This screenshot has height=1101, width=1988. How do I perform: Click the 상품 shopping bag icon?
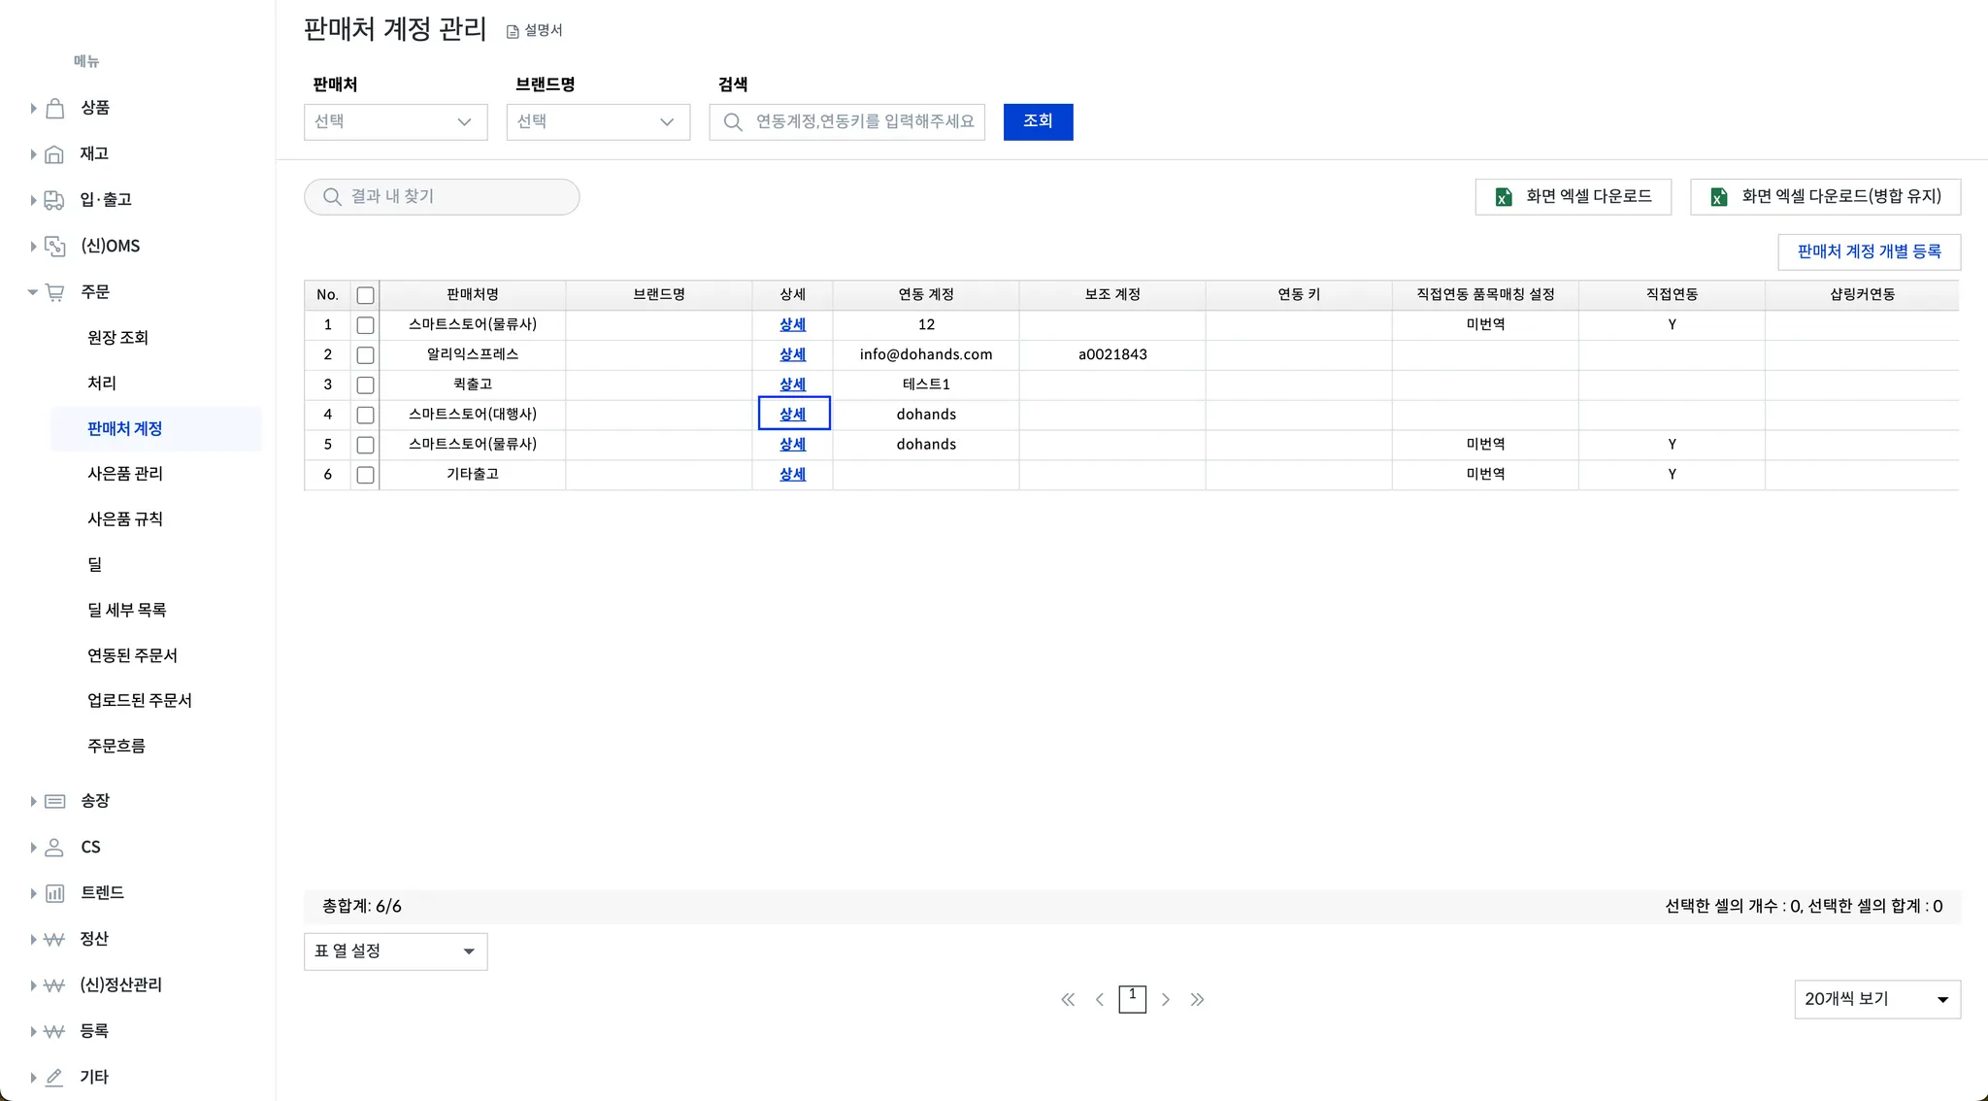point(55,108)
